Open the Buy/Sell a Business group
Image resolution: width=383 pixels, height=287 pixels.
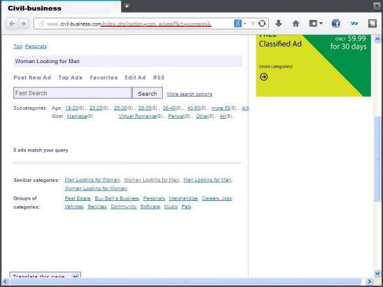(x=117, y=198)
